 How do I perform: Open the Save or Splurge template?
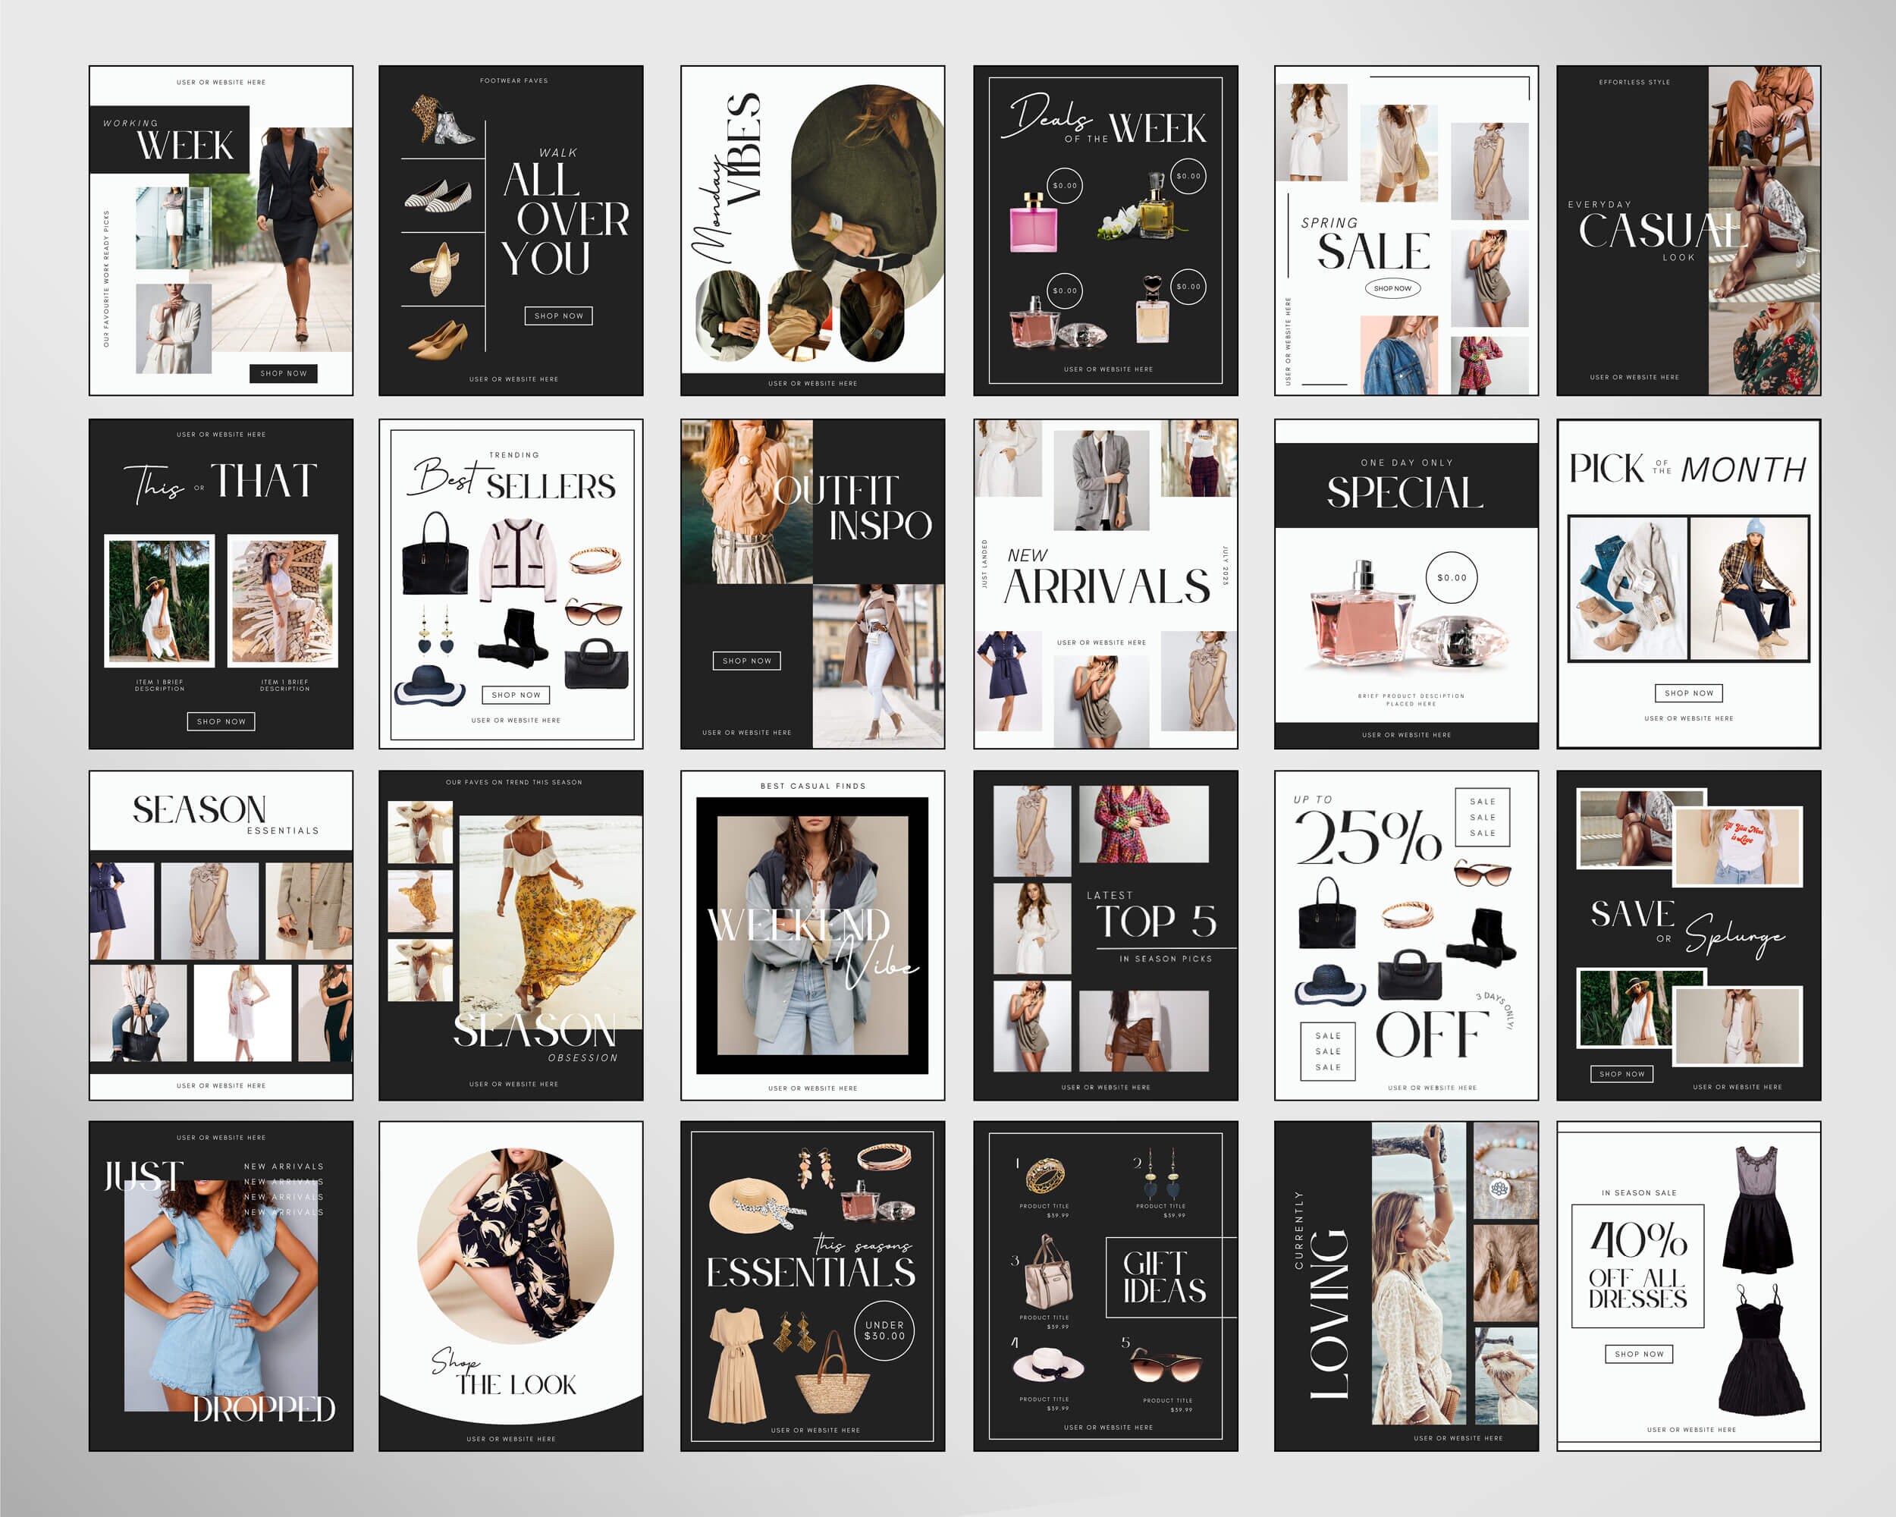[1688, 936]
